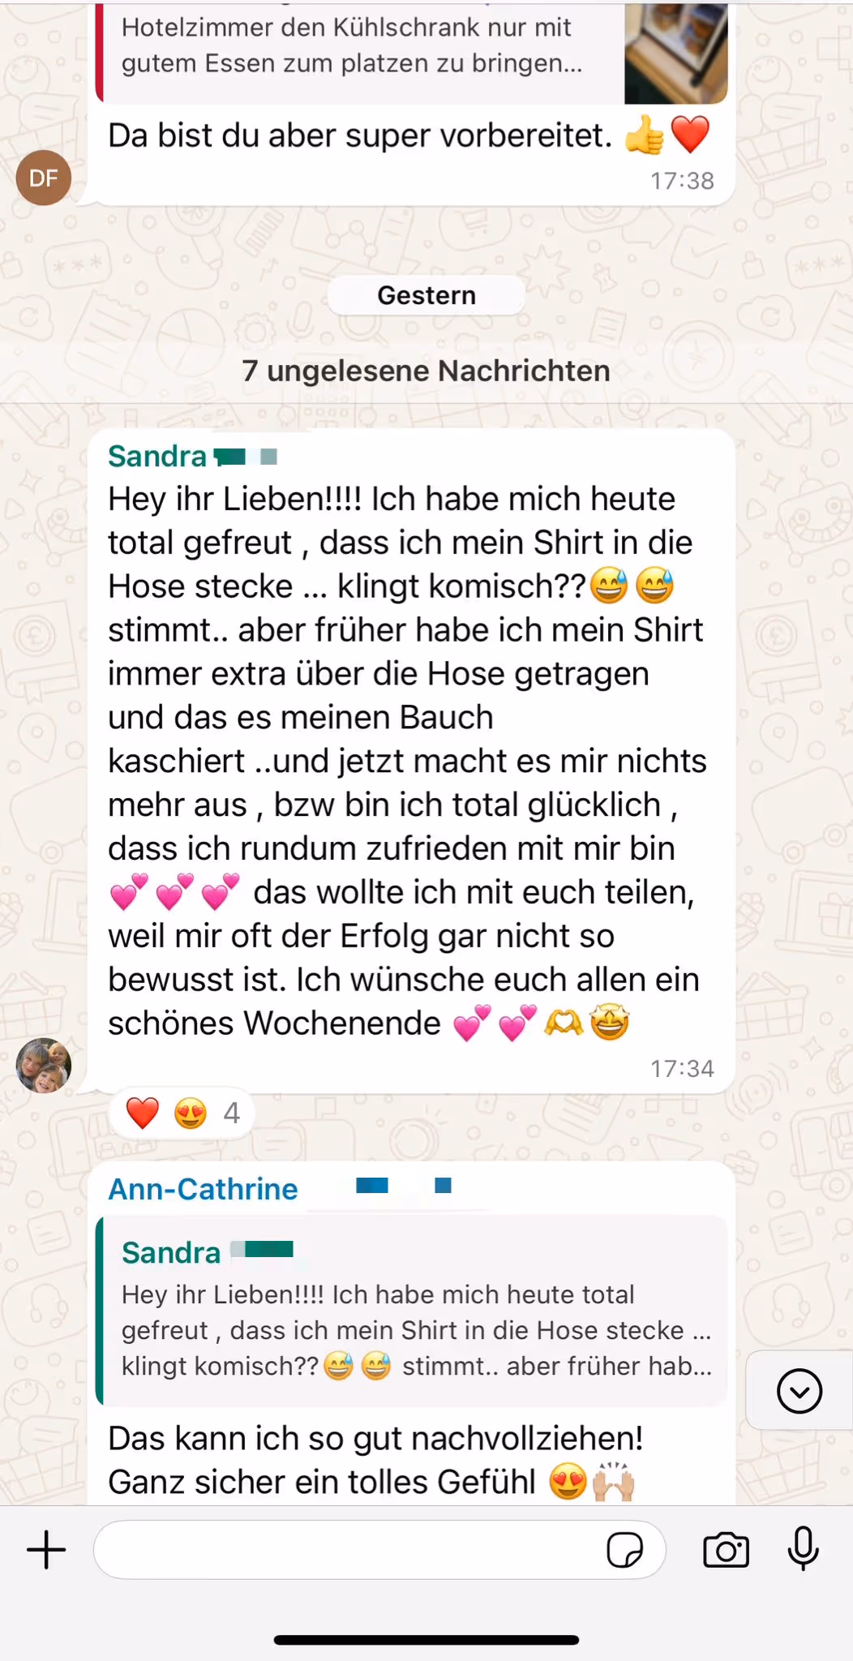
Task: Open the reactions count 4
Action: click(x=232, y=1113)
